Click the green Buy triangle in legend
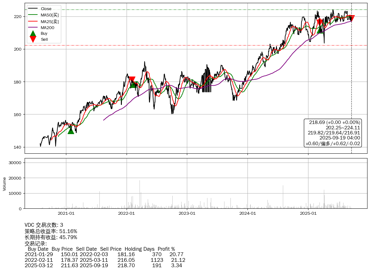The height and width of the screenshot is (271, 370). [x=33, y=34]
